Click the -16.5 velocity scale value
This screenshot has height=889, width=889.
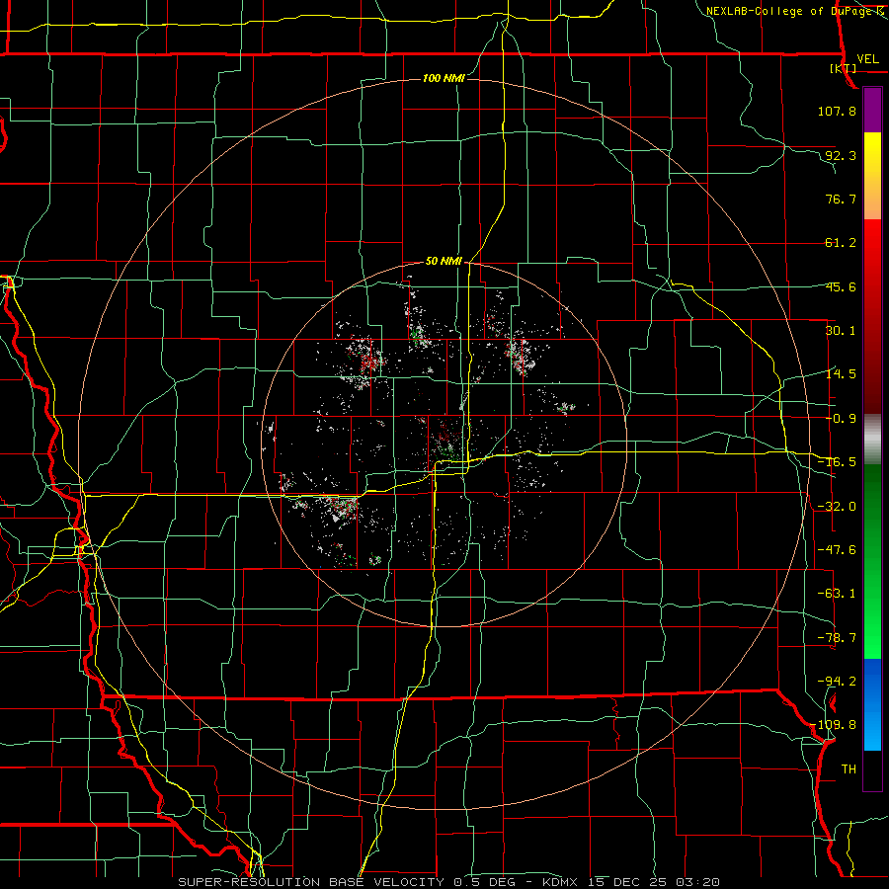tap(837, 462)
